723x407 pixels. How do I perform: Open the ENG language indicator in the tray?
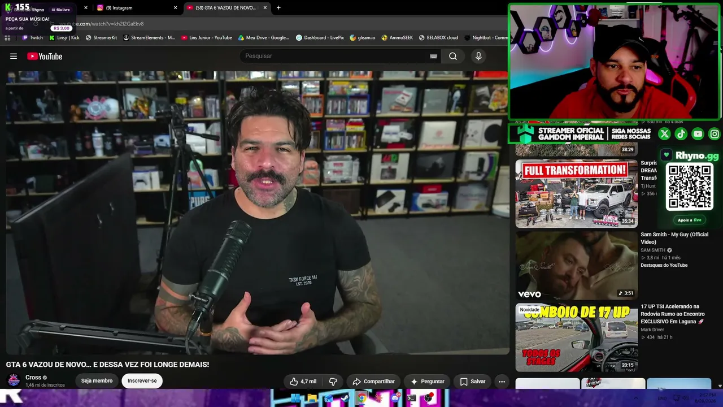click(663, 399)
